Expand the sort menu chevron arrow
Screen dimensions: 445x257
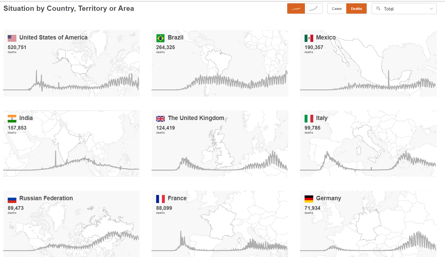431,9
